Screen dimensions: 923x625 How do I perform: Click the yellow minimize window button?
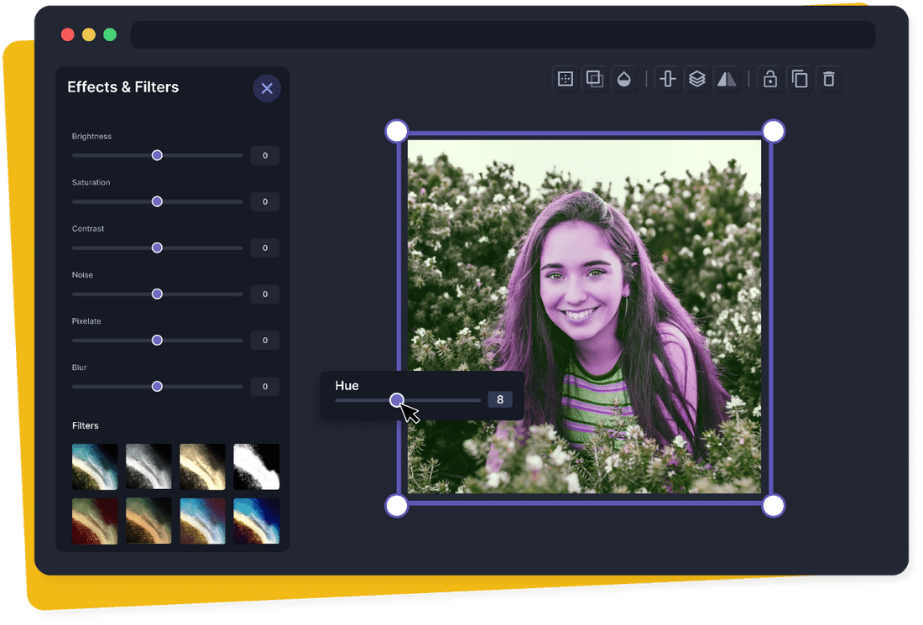click(89, 34)
